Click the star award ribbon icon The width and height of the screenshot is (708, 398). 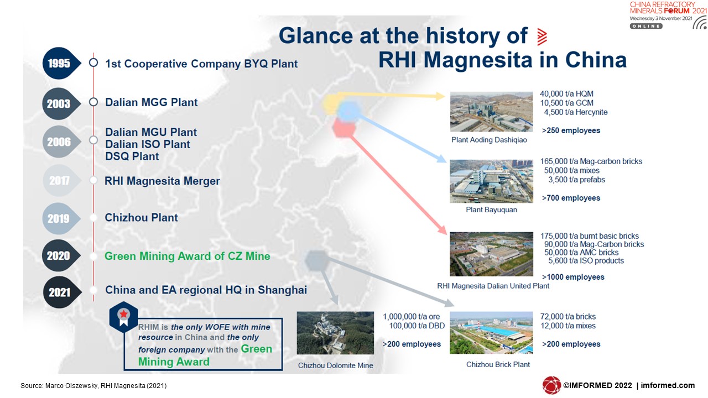pyautogui.click(x=124, y=318)
